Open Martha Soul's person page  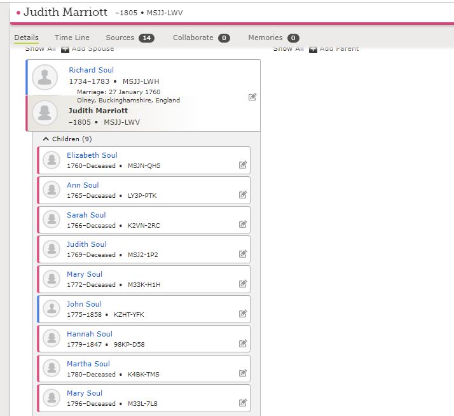point(88,363)
